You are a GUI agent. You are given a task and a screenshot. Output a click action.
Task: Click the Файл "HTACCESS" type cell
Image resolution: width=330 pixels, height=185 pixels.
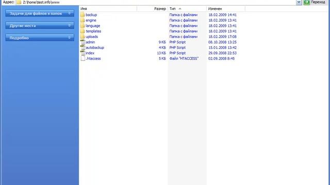[184, 58]
